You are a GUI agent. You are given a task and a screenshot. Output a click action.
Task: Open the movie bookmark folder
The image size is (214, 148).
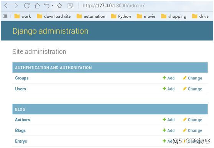point(146,16)
